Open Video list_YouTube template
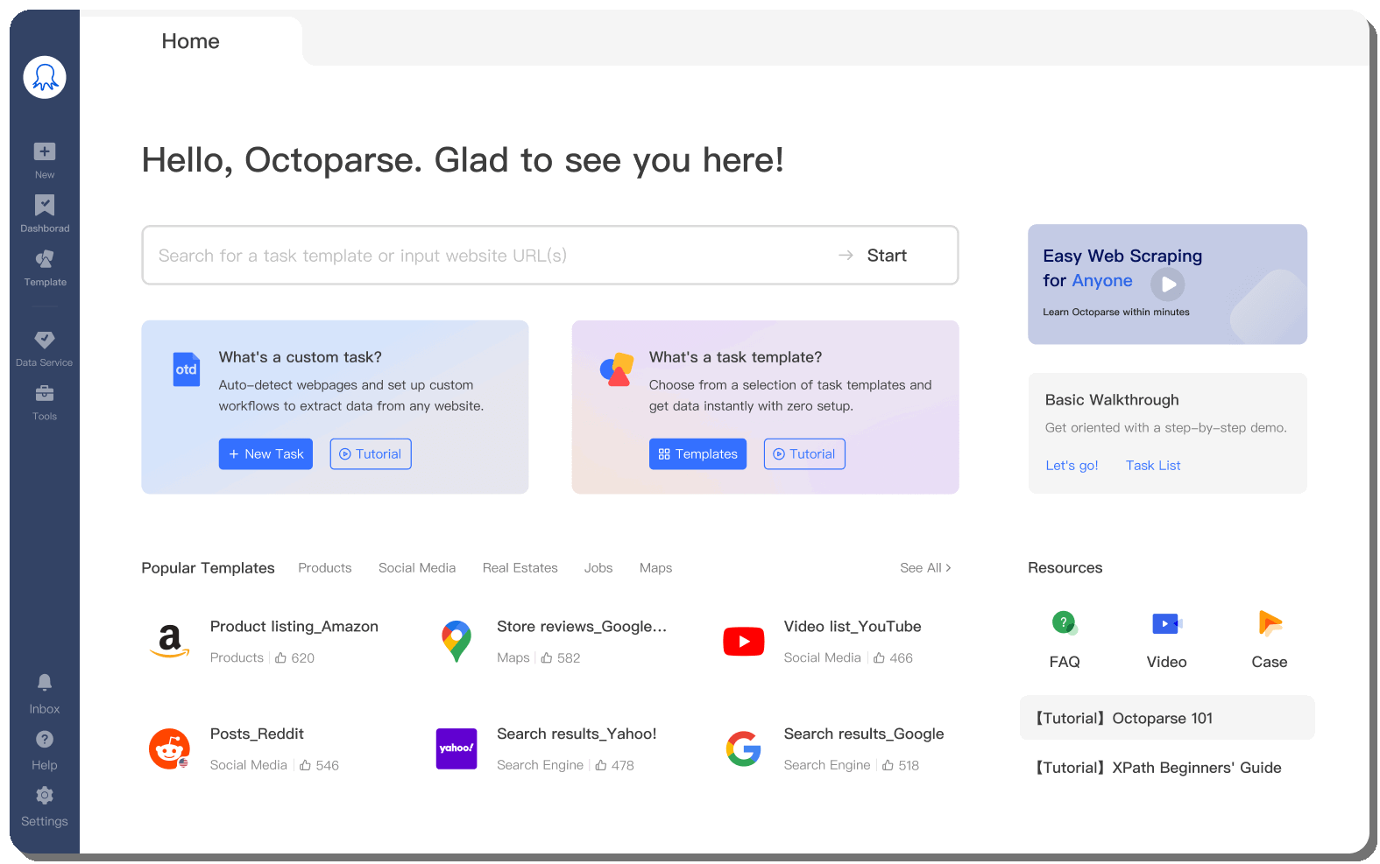Screen dimensions: 1380x864 [x=853, y=627]
